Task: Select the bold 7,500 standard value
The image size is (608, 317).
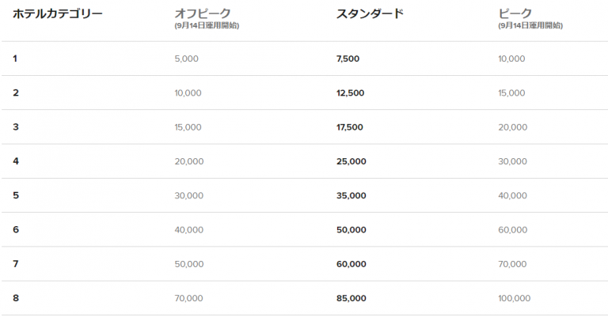Action: [x=350, y=58]
